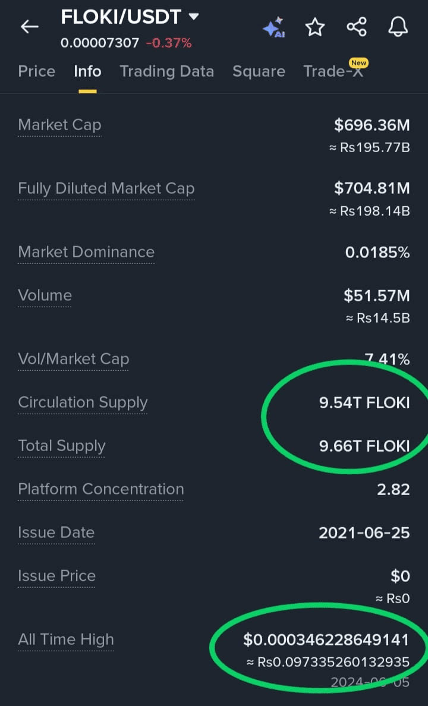428x706 pixels.
Task: Tap the Volume label for definition
Action: [x=45, y=295]
